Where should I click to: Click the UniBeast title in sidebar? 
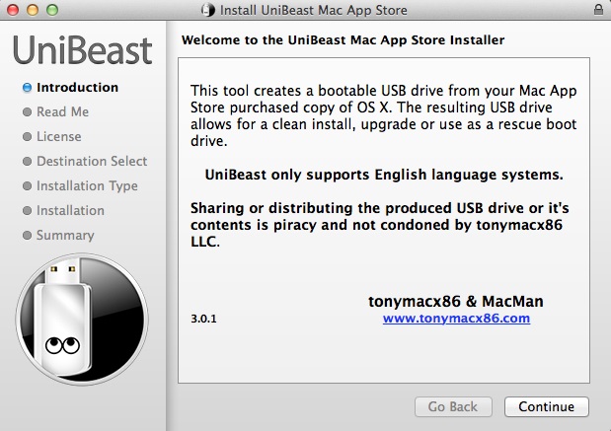click(82, 50)
